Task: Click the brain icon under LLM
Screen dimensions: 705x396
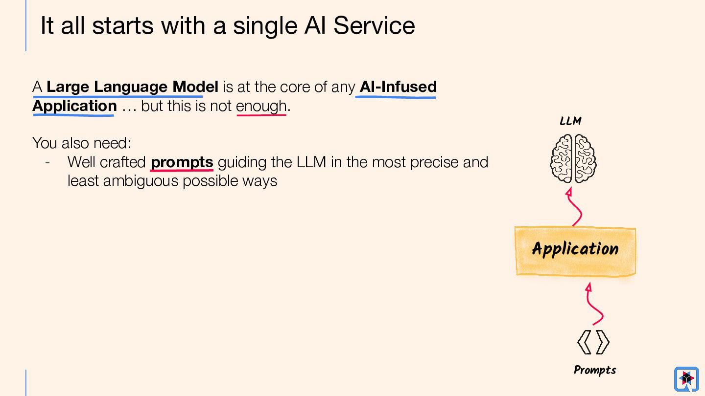Action: (573, 158)
